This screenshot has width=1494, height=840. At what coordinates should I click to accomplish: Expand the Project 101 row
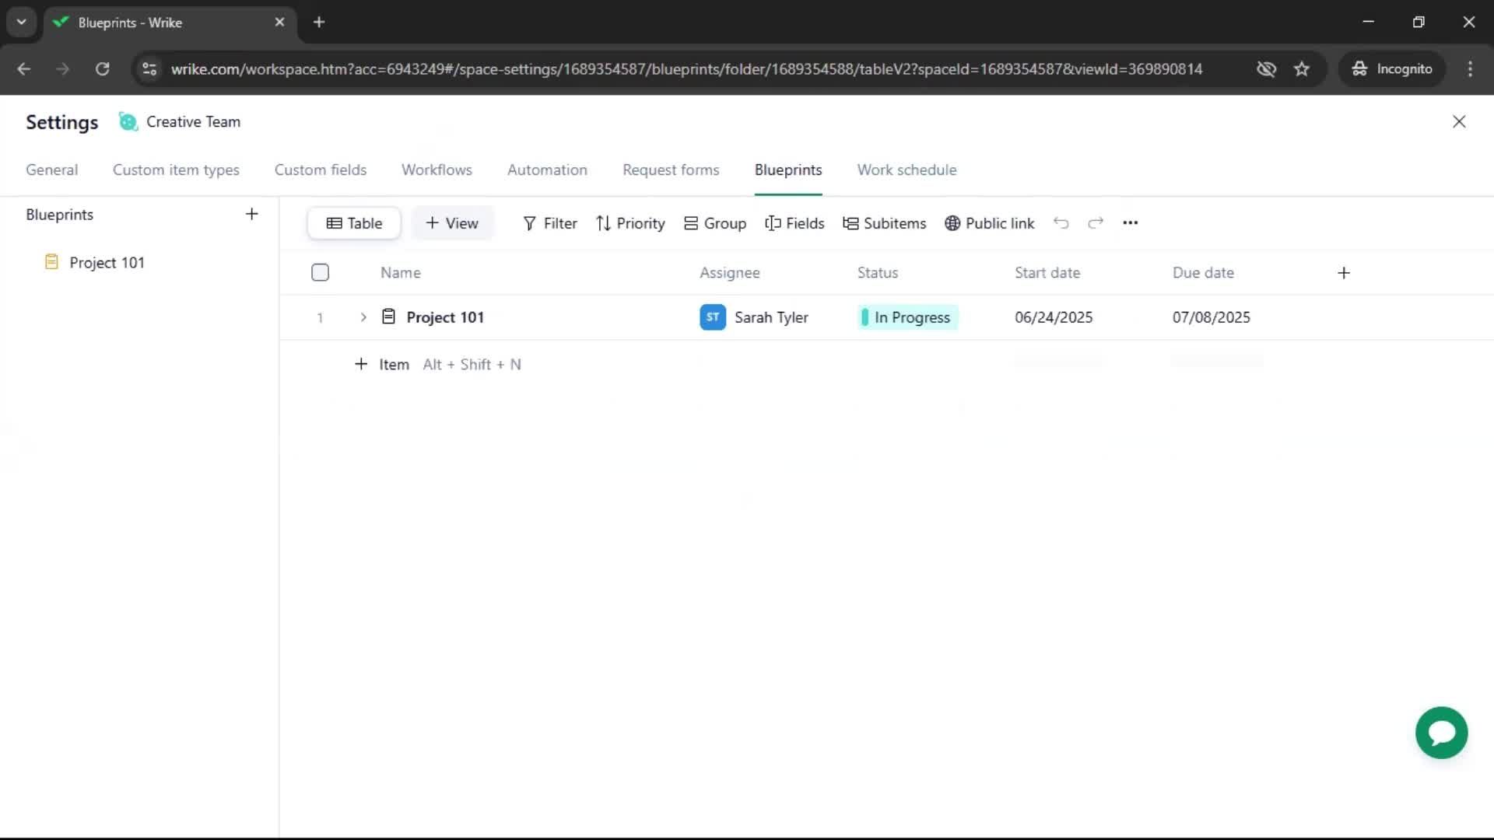tap(363, 317)
